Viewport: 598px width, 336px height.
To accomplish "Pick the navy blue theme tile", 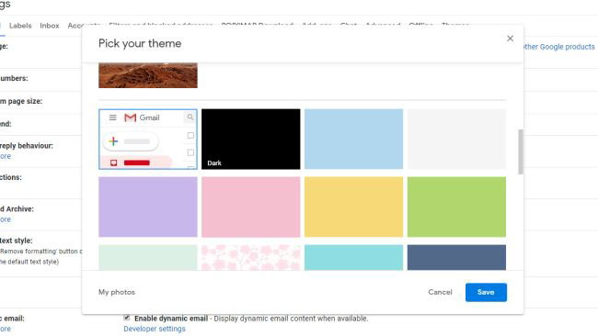I will (x=456, y=258).
